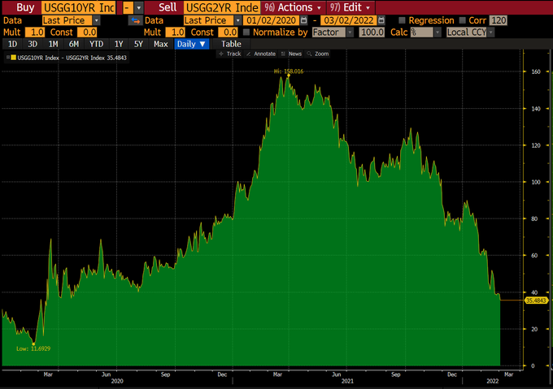Open the start date calendar picker icon
The width and height of the screenshot is (553, 389).
303,20
